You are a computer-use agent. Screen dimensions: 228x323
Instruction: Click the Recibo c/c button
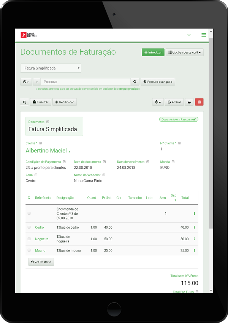[x=65, y=102]
